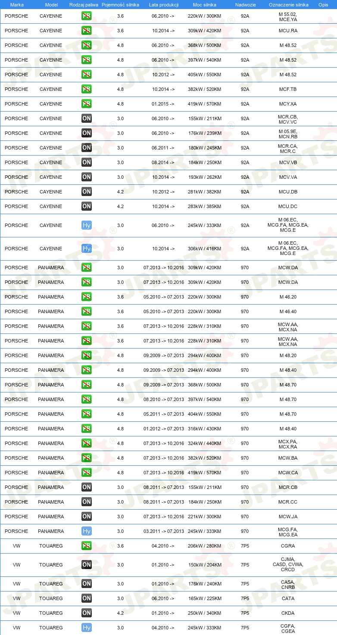
Task: Select the 397kW / 540KM cell in Cayenne row
Action: pos(205,60)
